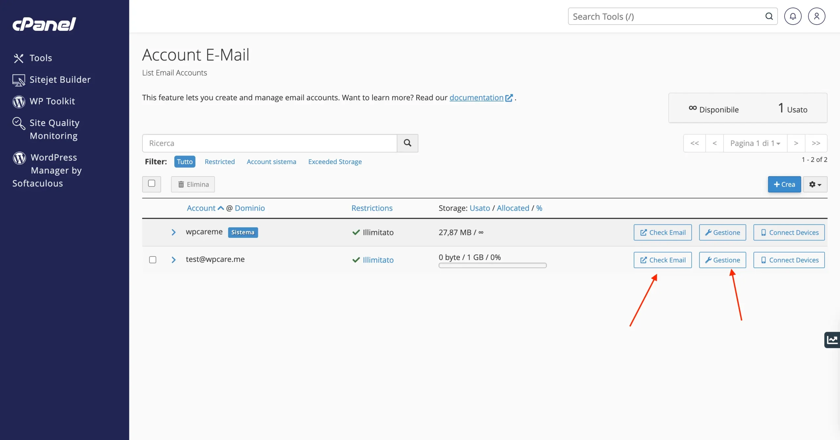Click the Search Tools magnifier icon

click(769, 16)
